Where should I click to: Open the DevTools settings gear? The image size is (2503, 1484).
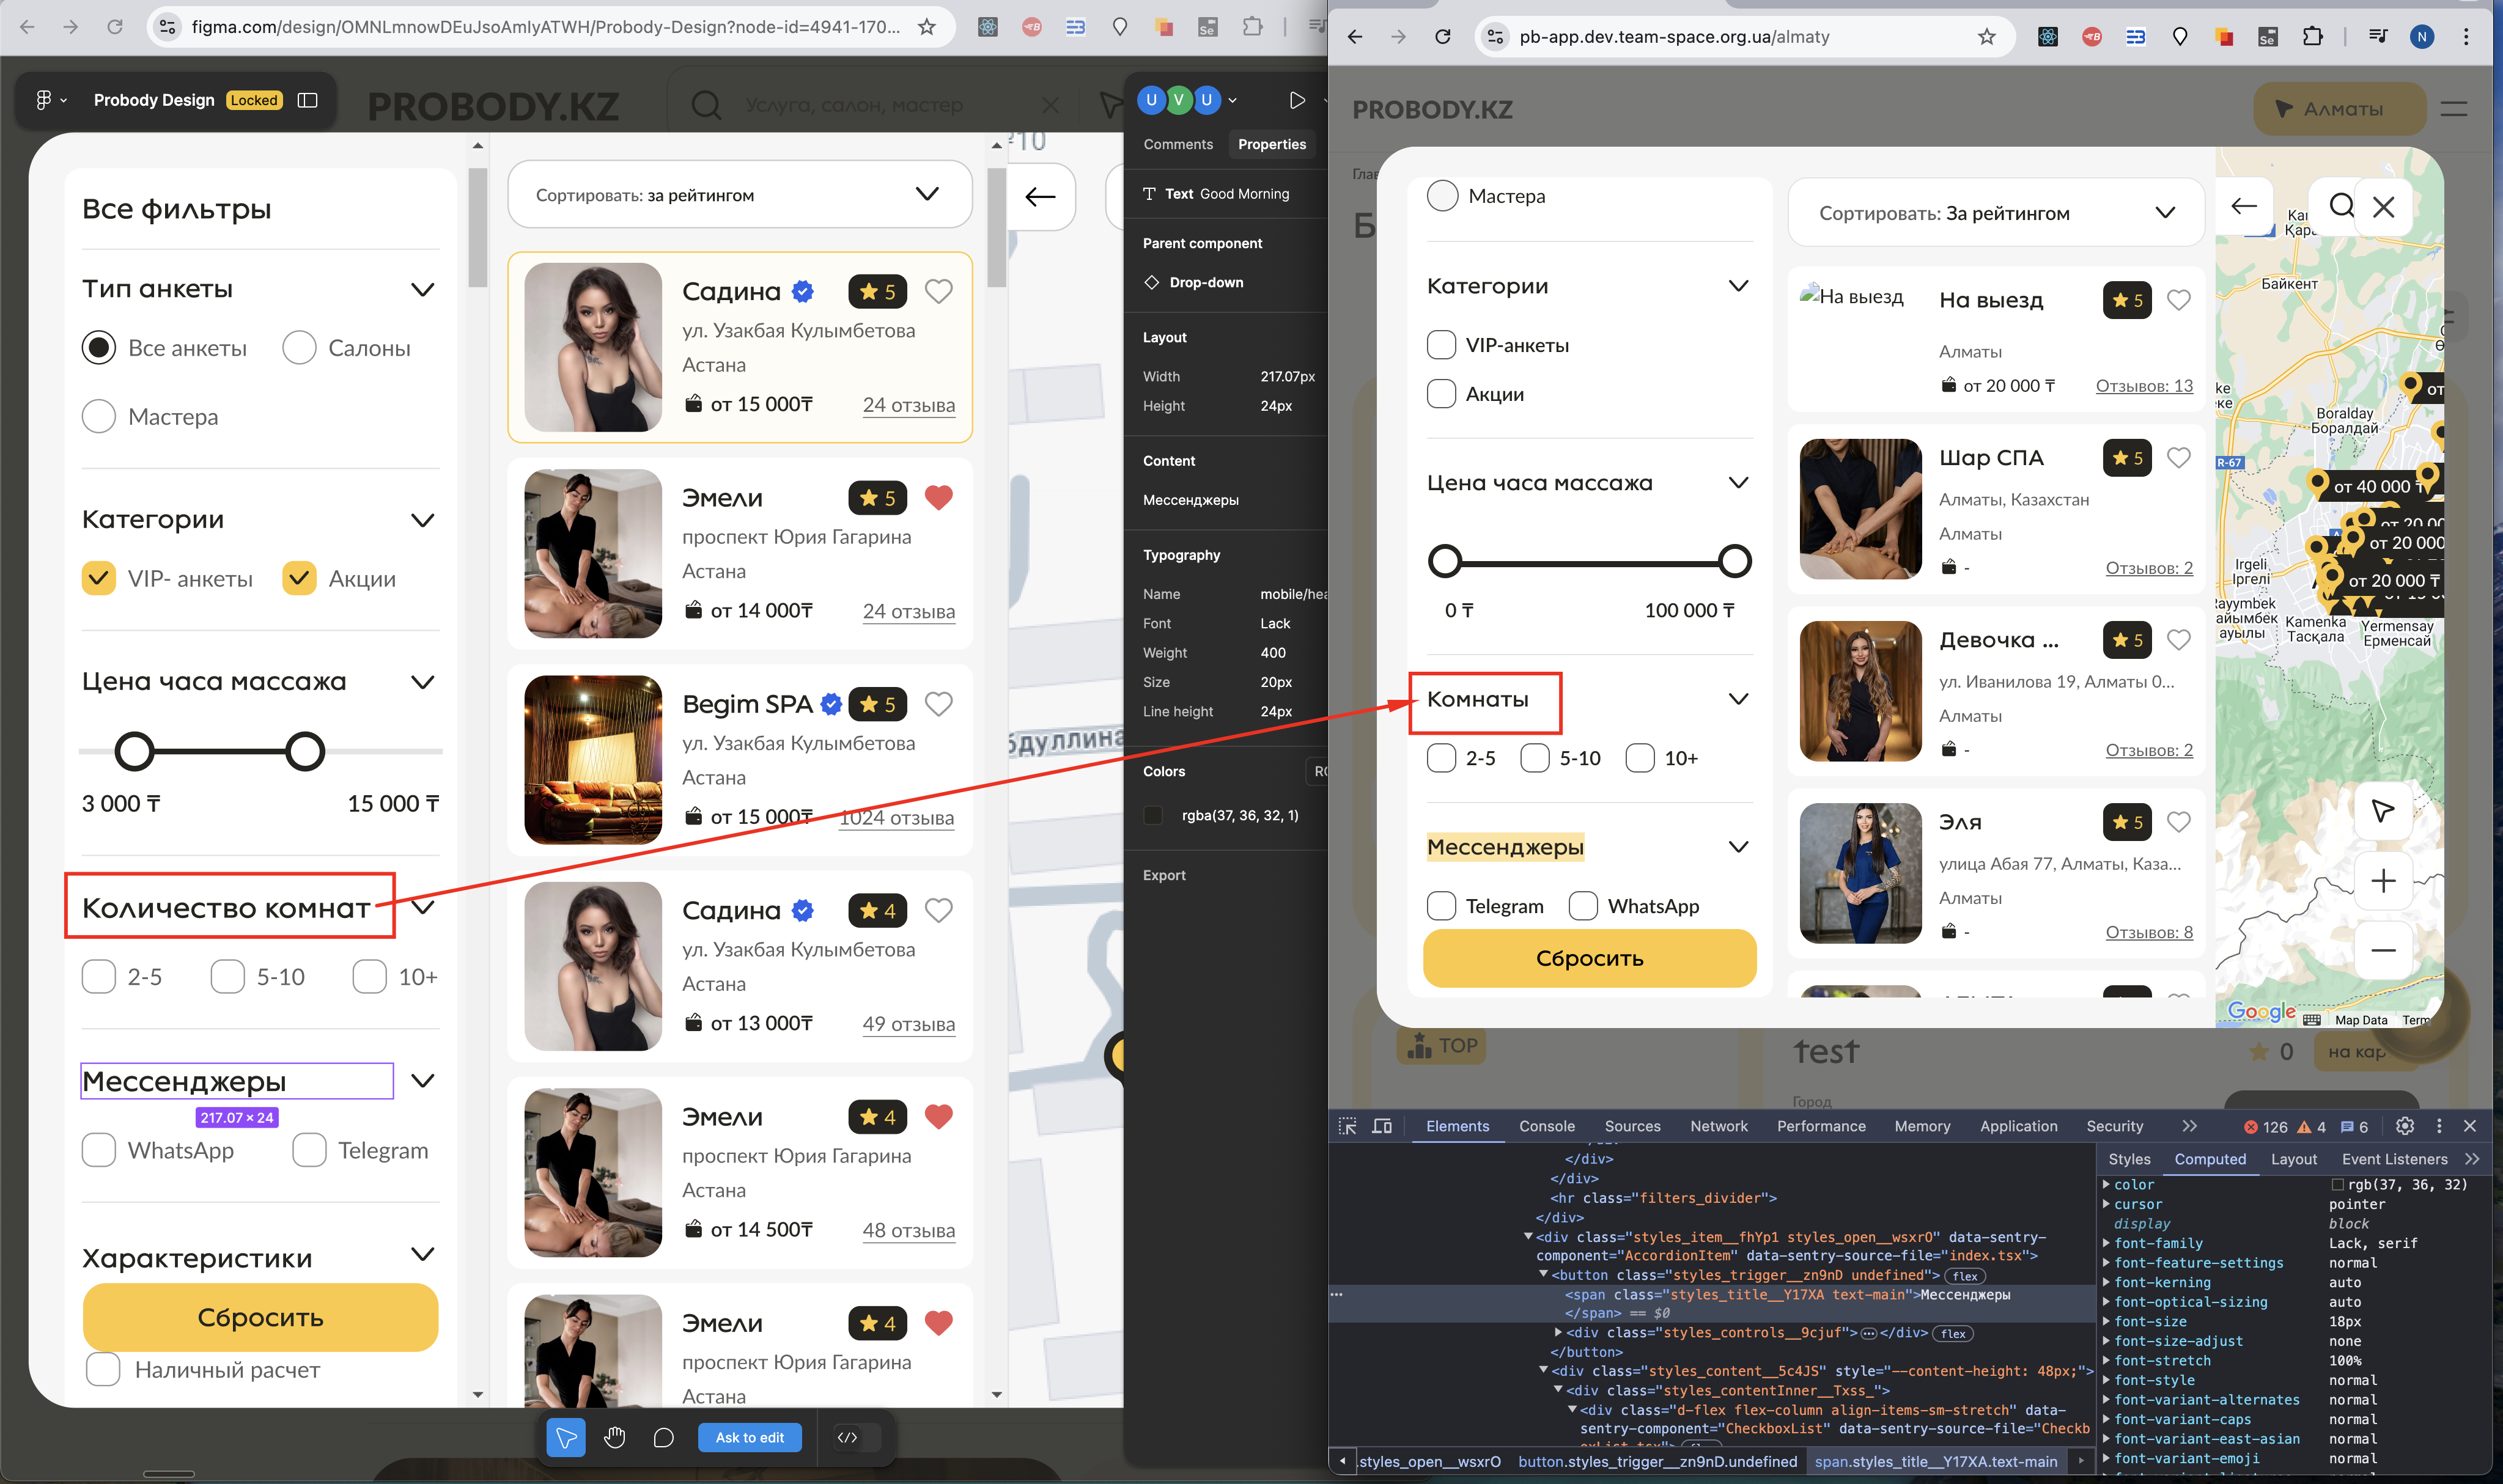2405,1126
